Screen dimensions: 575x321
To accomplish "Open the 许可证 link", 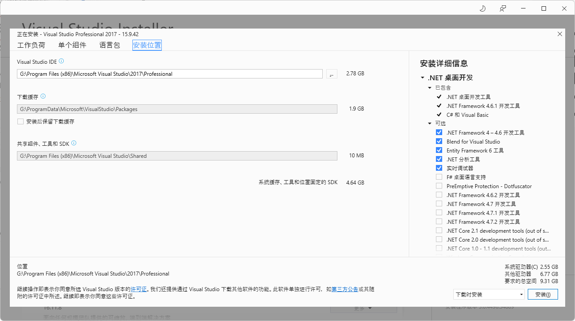I will point(139,289).
